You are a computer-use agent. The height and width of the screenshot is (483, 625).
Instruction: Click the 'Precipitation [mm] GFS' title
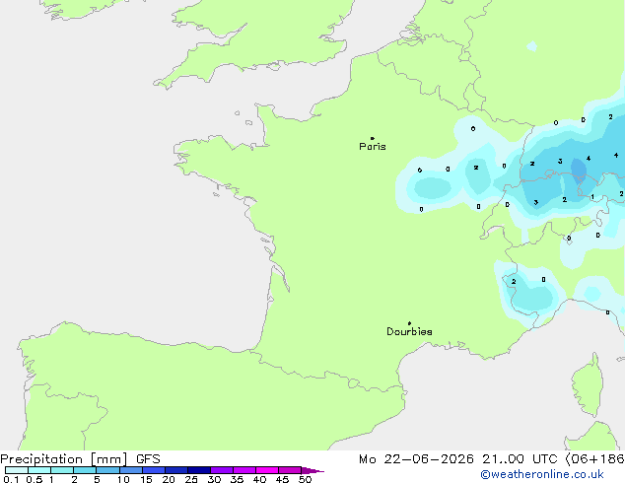pyautogui.click(x=80, y=459)
